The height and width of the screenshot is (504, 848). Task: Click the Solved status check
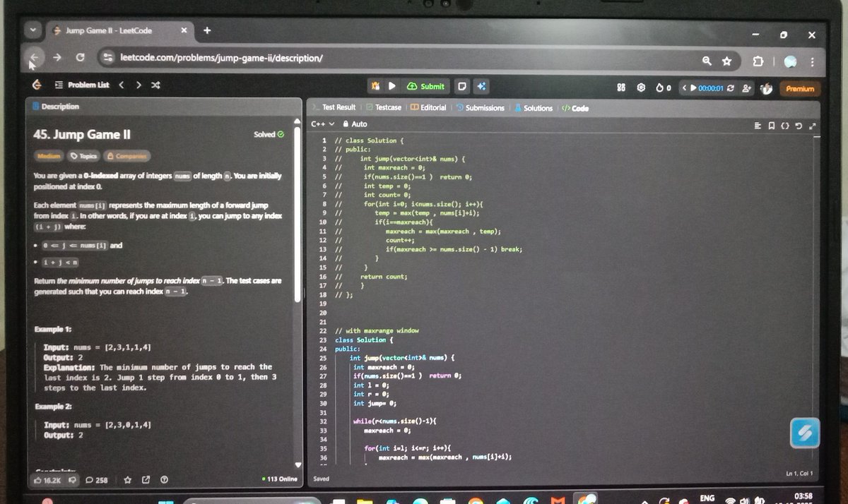pyautogui.click(x=269, y=134)
